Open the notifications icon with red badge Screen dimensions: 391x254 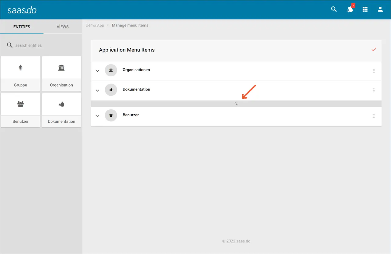[x=350, y=9]
